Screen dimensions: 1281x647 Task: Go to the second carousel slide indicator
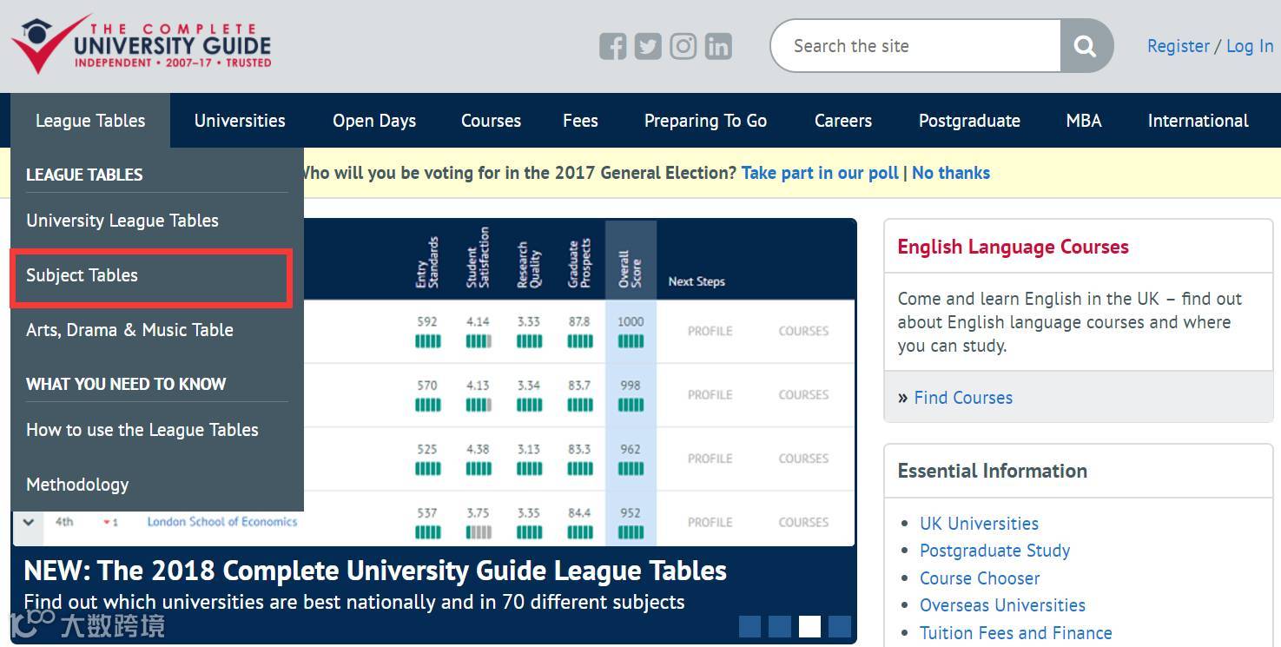point(780,626)
